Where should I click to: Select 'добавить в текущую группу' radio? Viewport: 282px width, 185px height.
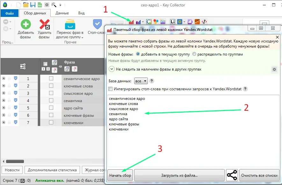coord(138,54)
